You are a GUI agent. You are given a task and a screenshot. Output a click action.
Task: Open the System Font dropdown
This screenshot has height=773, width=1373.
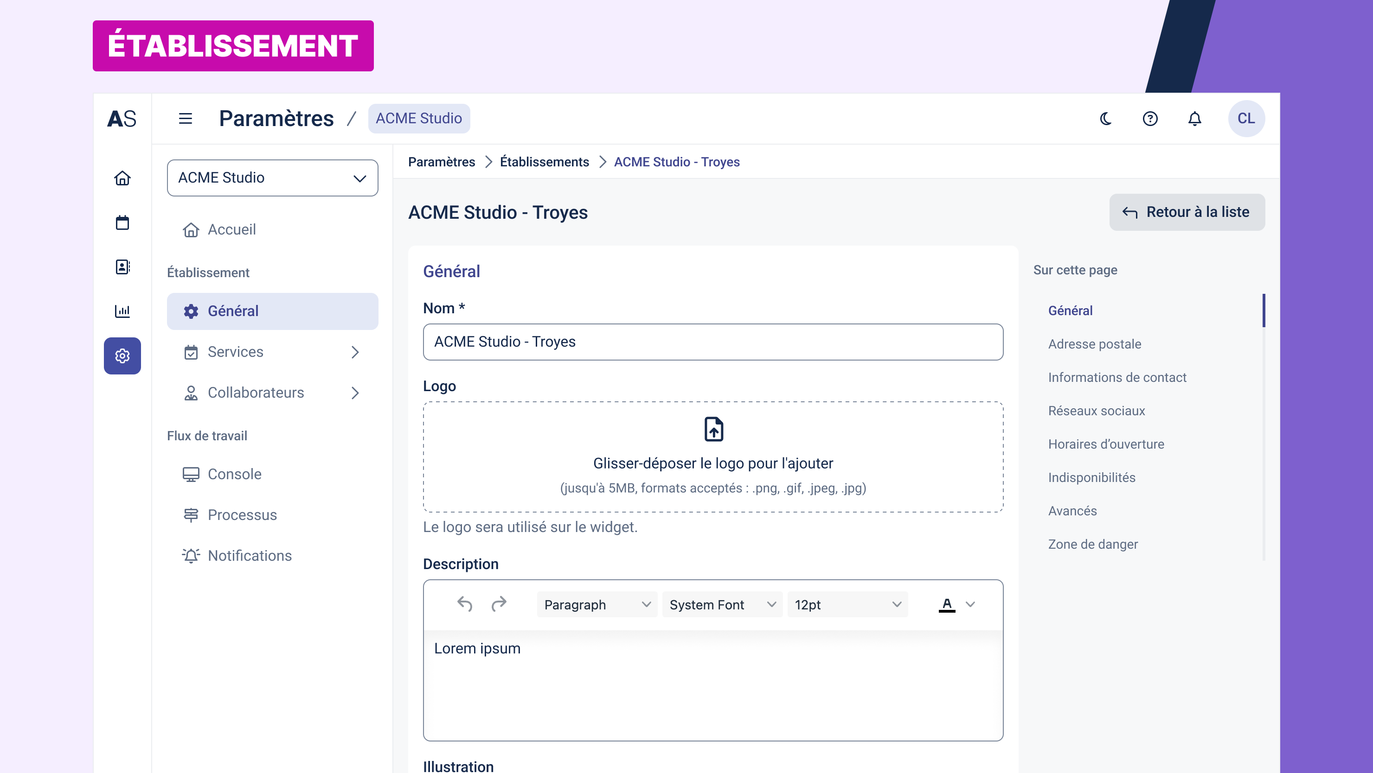click(x=722, y=604)
